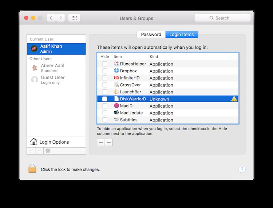Click Application kind cell in Dropbox row
Screen dimensions: 273x208
[161, 71]
